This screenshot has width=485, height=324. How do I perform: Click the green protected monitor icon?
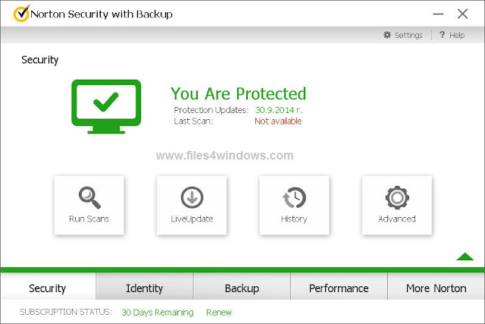(x=106, y=106)
